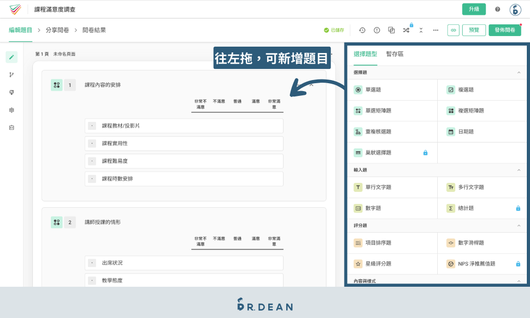Open the three-dot more options menu
The image size is (530, 318).
[436, 30]
